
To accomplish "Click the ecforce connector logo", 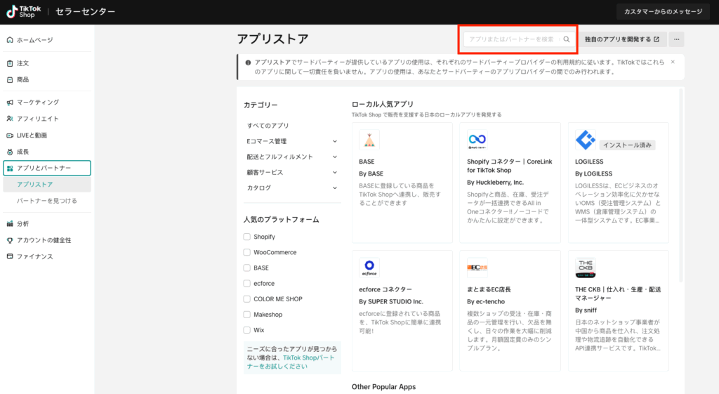I will coord(369,268).
